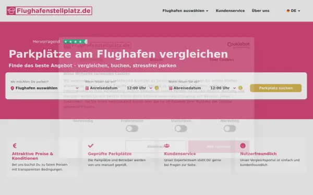The image size is (313, 195).
Task: Click the Kundenservice card heading
Action: pyautogui.click(x=180, y=154)
